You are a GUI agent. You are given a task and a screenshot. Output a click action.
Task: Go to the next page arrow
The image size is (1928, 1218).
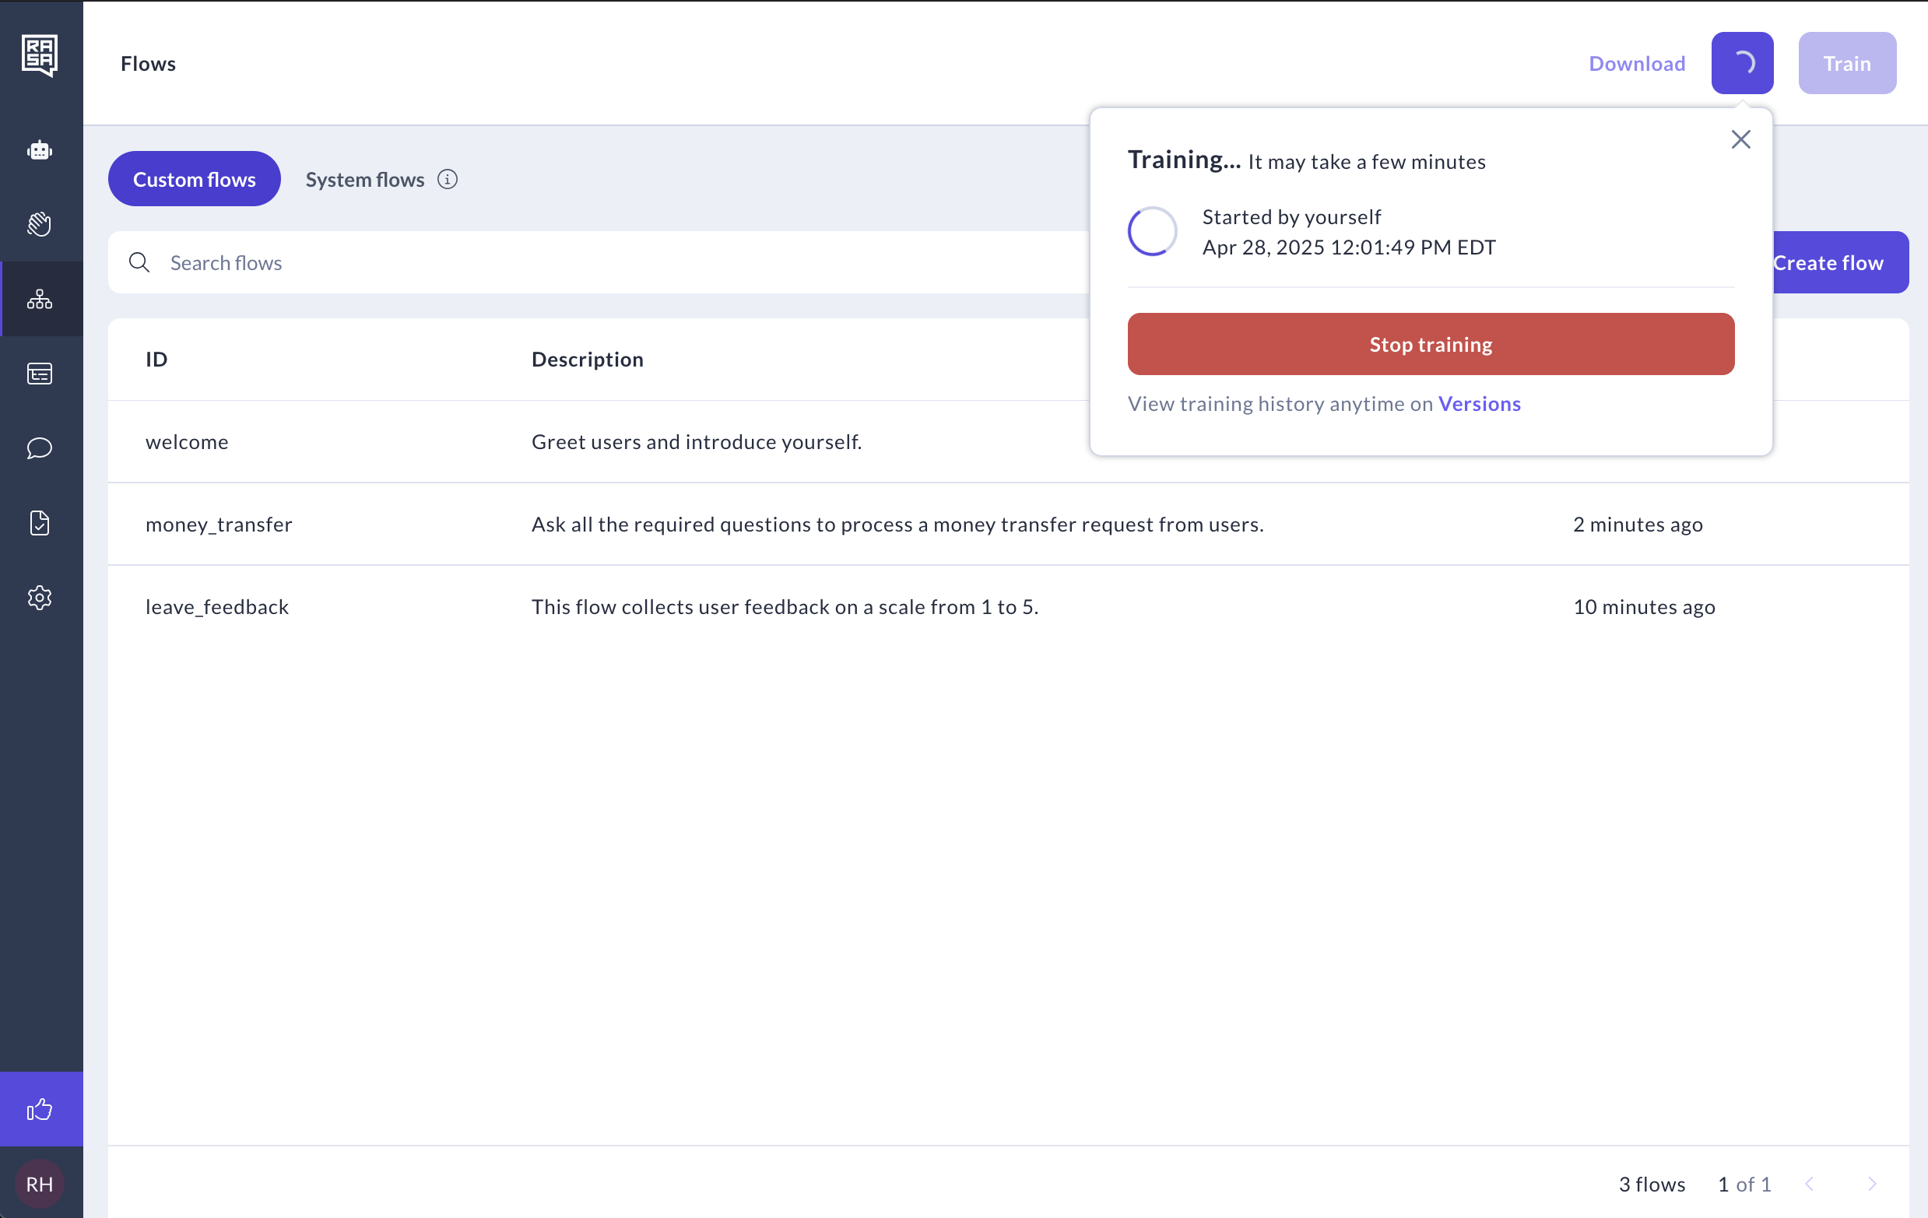click(x=1872, y=1184)
